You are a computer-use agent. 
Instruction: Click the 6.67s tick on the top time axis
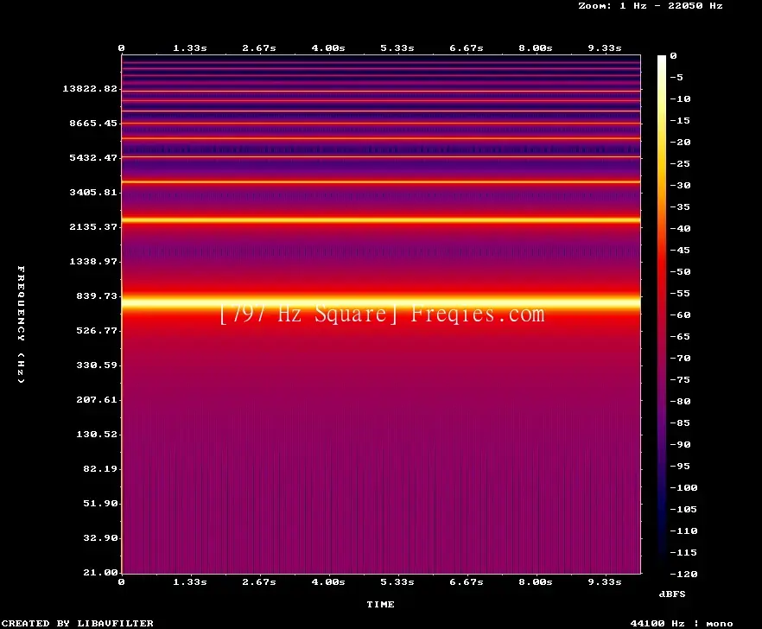[x=466, y=48]
